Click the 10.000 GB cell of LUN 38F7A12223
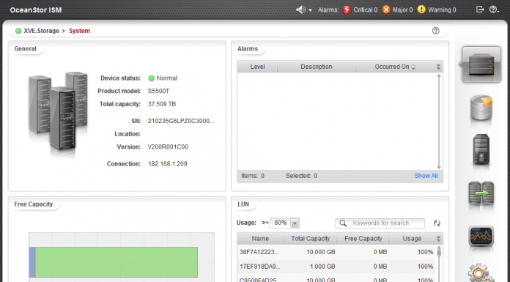The width and height of the screenshot is (510, 282). point(320,252)
